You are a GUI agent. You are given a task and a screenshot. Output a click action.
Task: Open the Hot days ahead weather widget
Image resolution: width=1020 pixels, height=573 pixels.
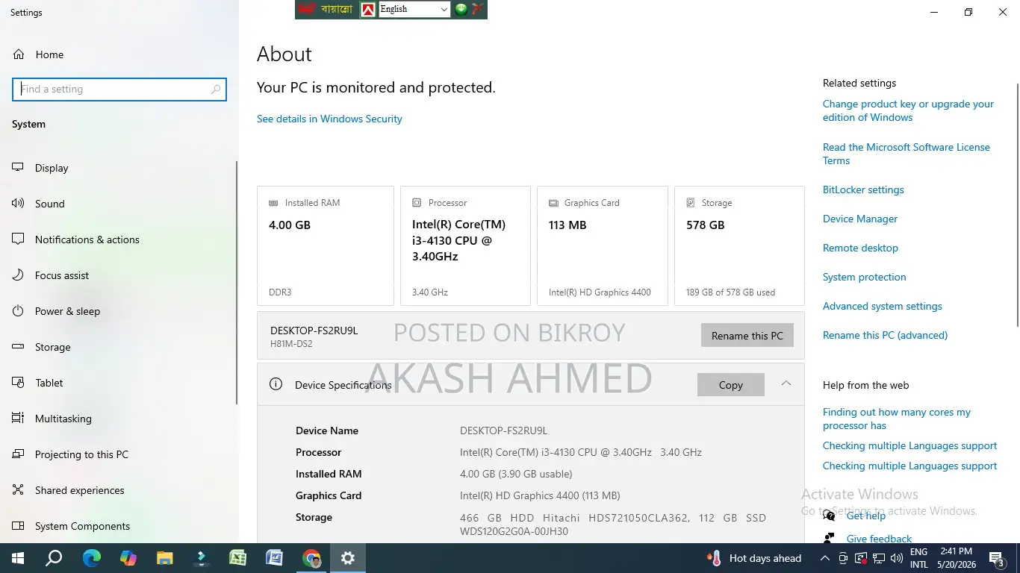(754, 558)
